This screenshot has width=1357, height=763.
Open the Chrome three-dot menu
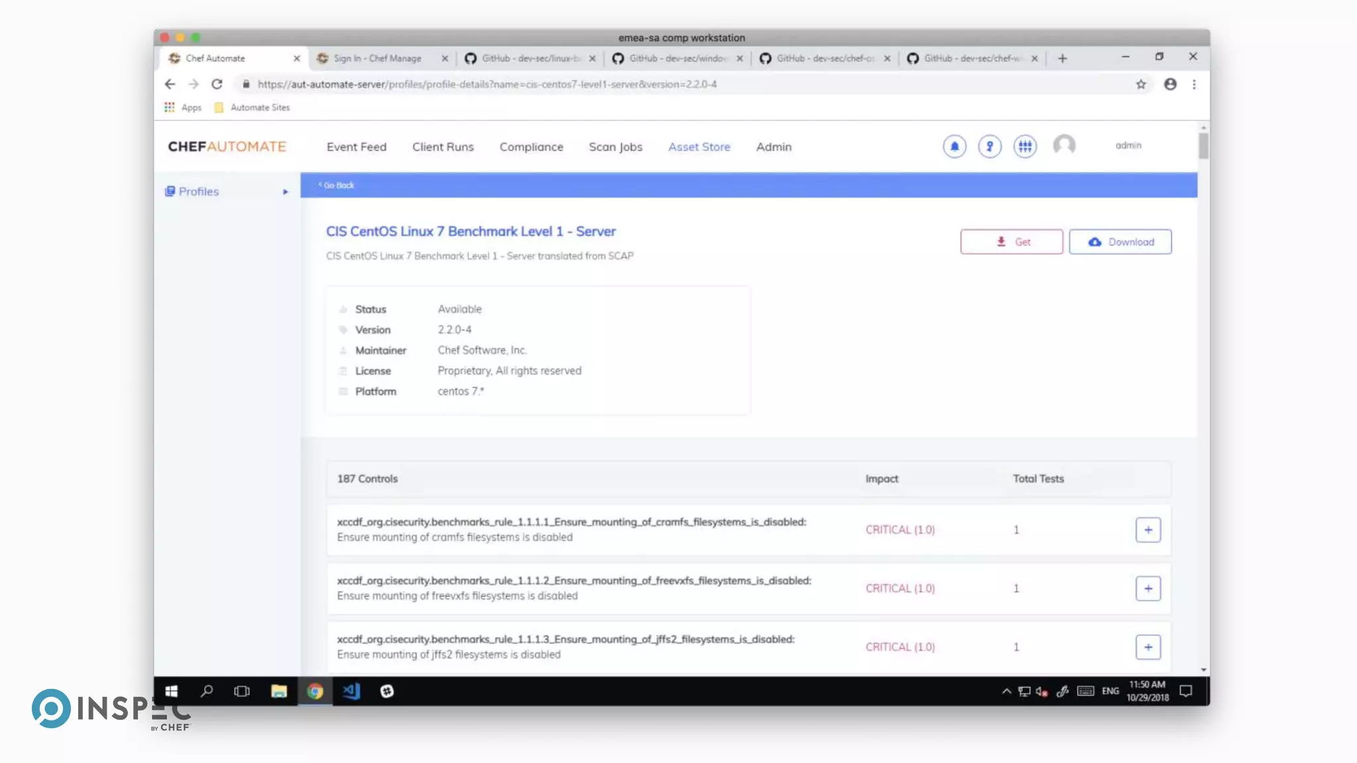(x=1194, y=84)
